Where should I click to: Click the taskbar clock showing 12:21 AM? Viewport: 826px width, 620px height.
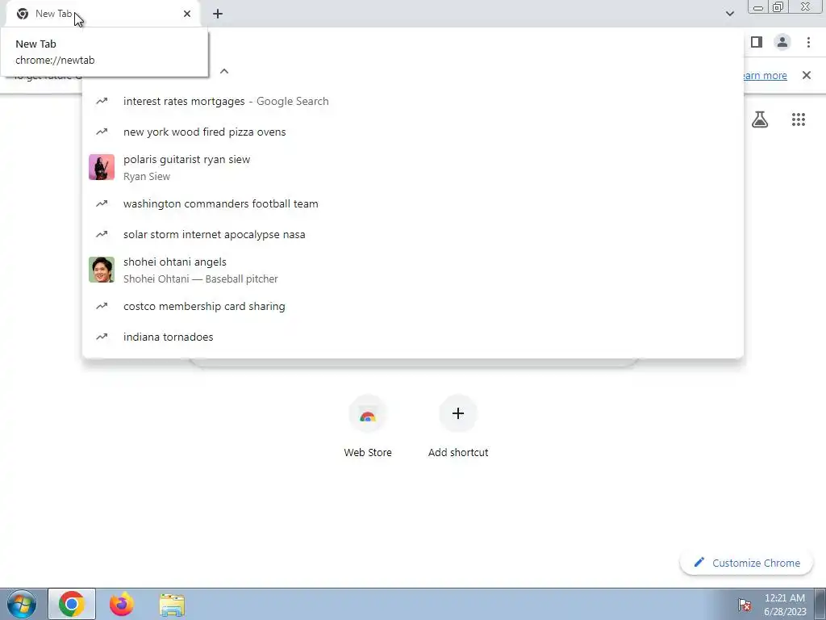point(785,604)
